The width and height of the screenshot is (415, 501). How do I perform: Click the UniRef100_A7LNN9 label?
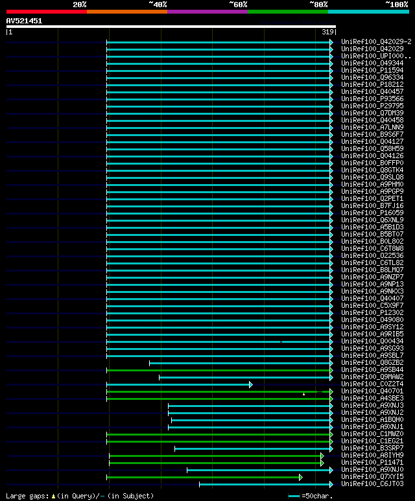coord(372,128)
